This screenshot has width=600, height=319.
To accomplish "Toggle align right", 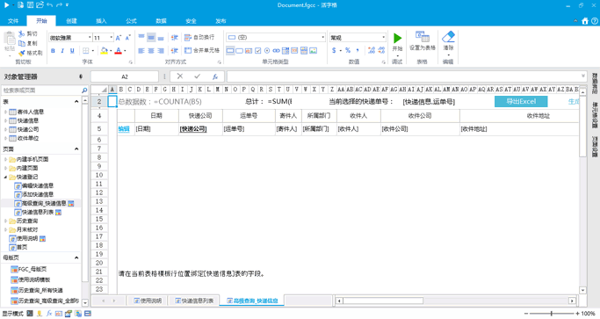I will (161, 51).
